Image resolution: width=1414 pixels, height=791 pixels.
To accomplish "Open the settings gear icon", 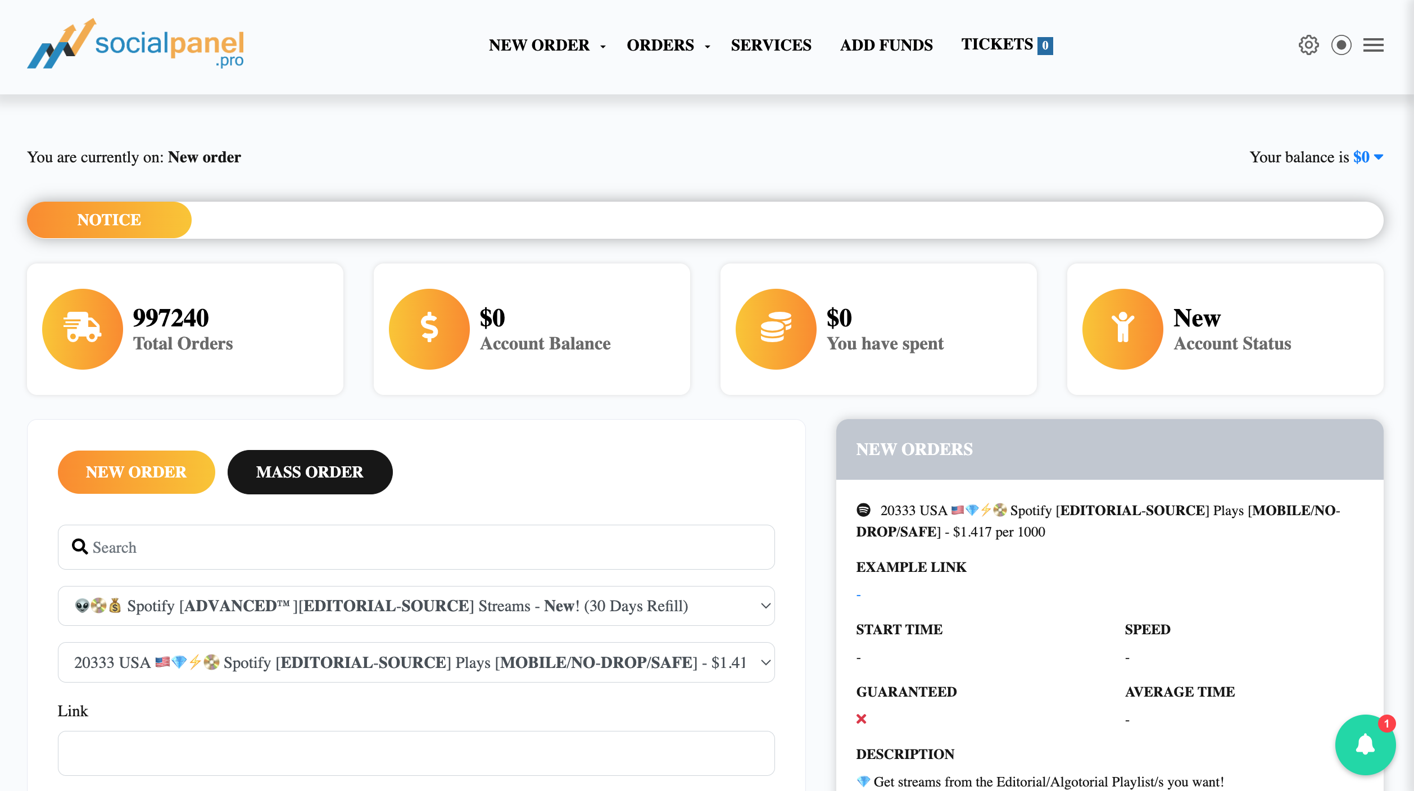I will tap(1308, 45).
